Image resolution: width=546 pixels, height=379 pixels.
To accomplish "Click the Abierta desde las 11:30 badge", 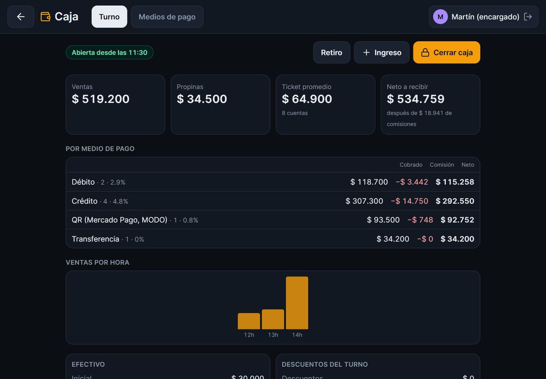I will point(110,53).
